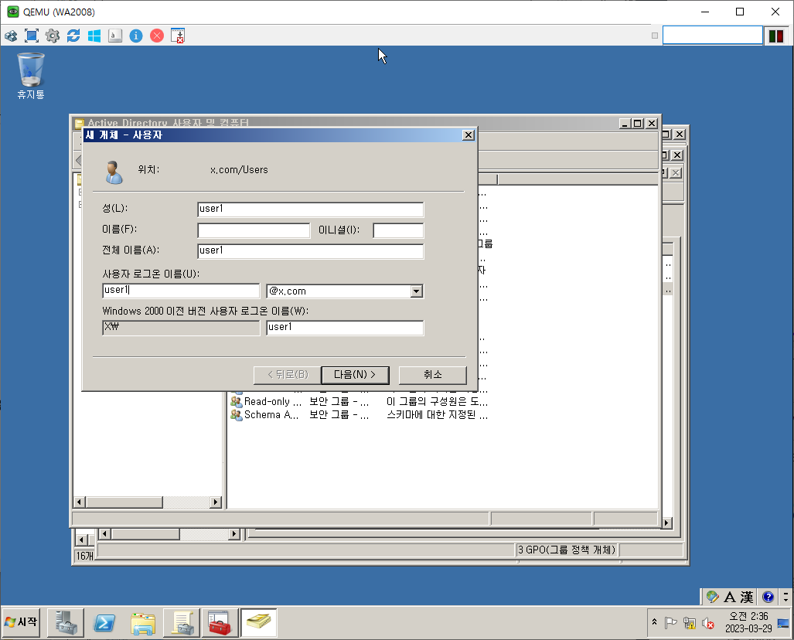Image resolution: width=794 pixels, height=640 pixels.
Task: Click the Windows key logo toolbar icon
Action: click(x=94, y=36)
